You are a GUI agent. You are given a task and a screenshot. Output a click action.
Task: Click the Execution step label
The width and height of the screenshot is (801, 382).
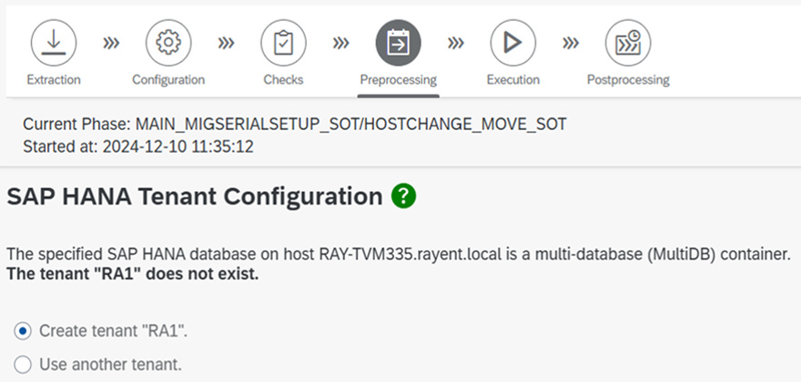512,80
